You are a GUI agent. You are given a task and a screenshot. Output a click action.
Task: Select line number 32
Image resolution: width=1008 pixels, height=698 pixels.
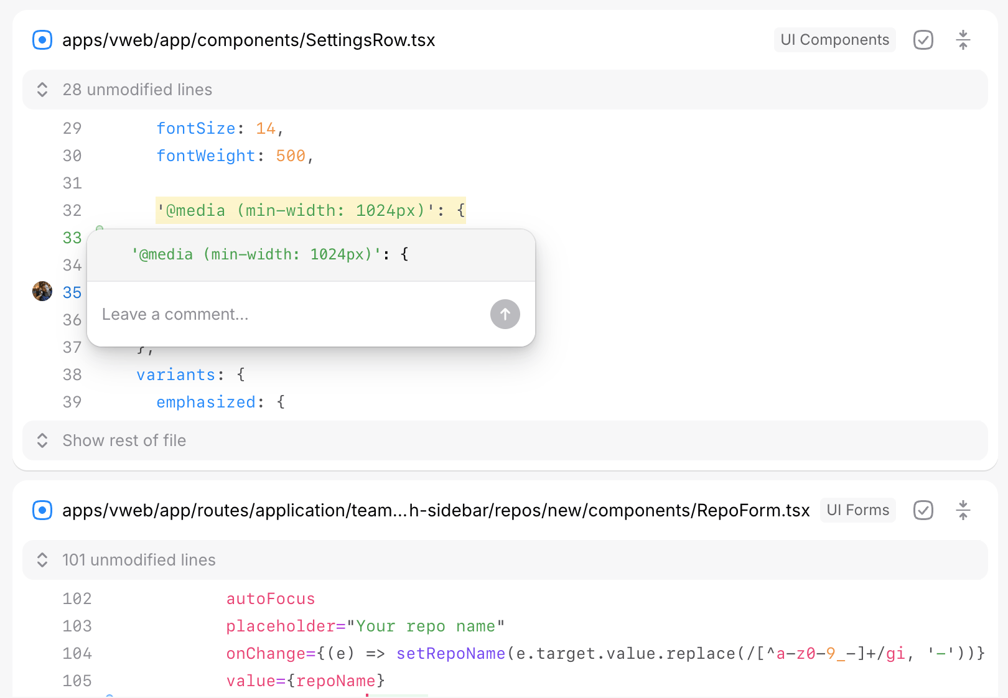click(x=72, y=210)
